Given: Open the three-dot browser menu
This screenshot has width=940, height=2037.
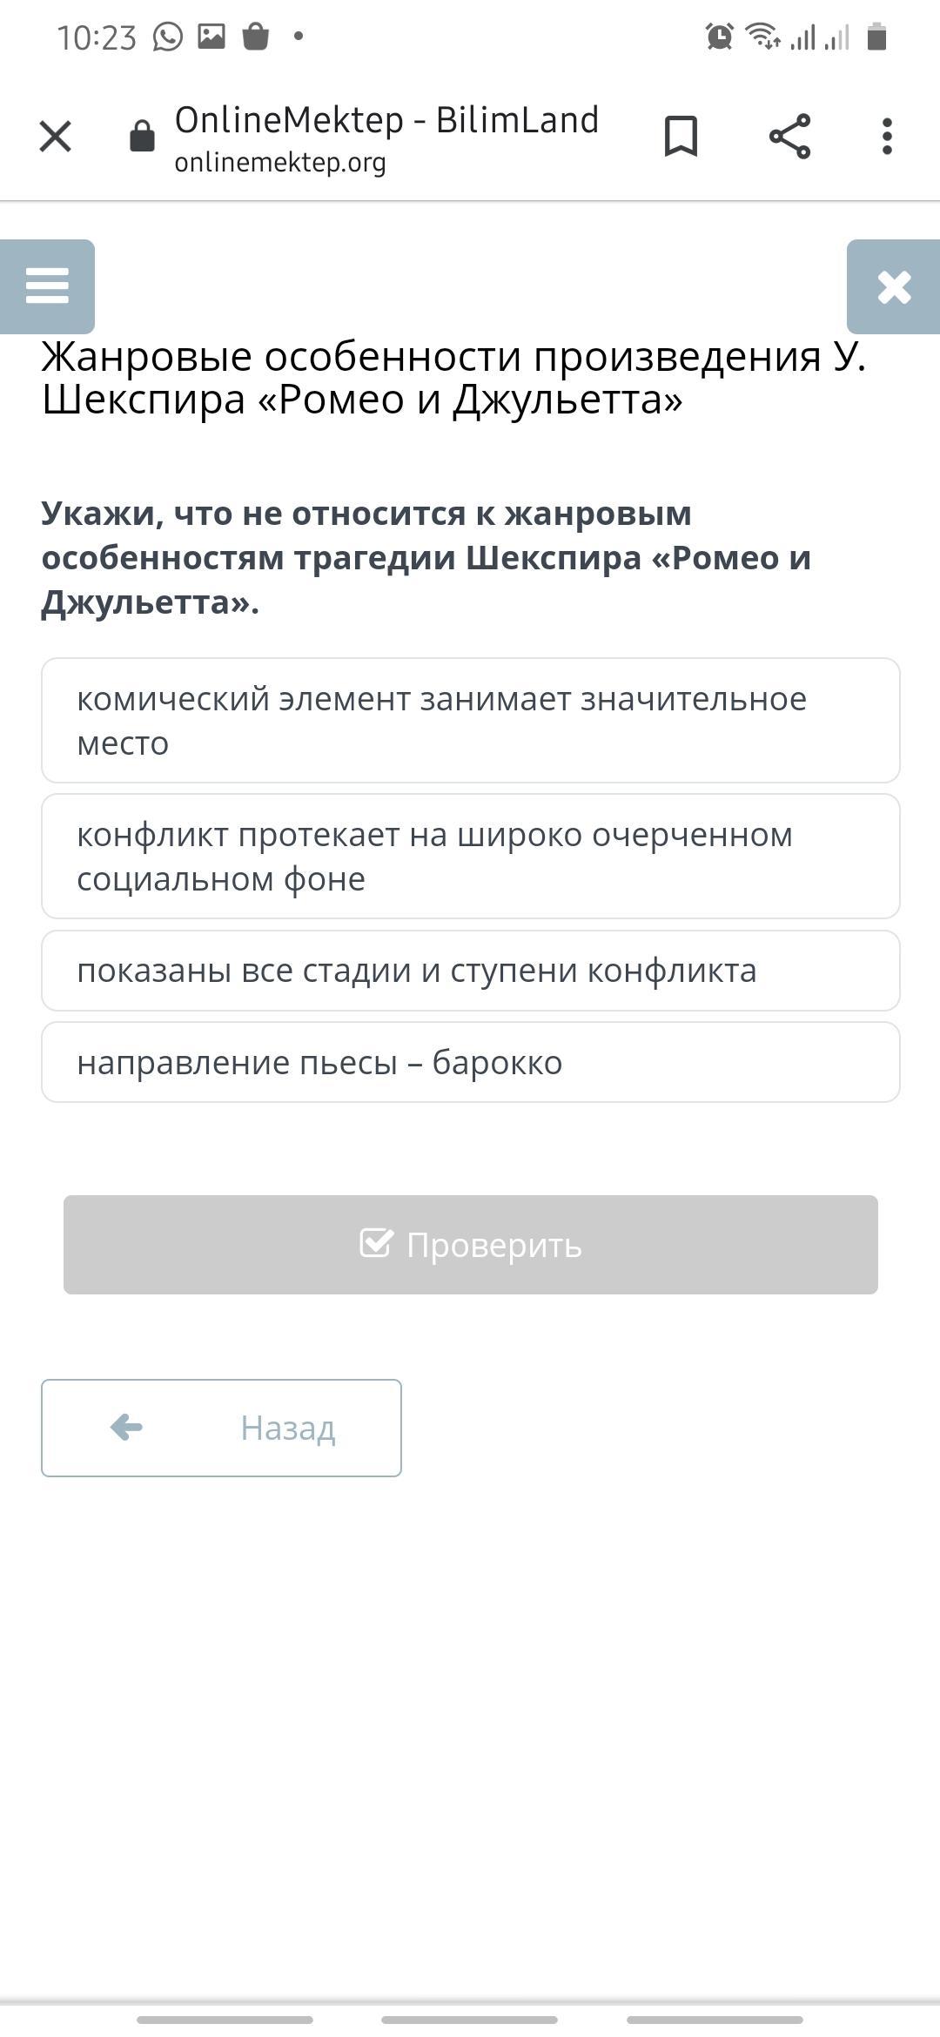Looking at the screenshot, I should click(887, 137).
